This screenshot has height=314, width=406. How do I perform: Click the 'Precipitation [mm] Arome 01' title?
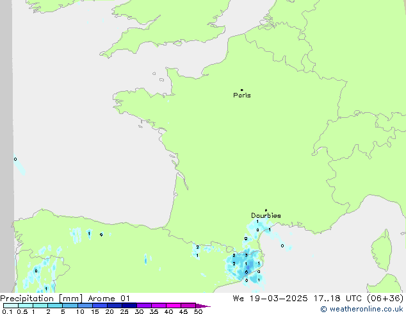click(x=65, y=299)
